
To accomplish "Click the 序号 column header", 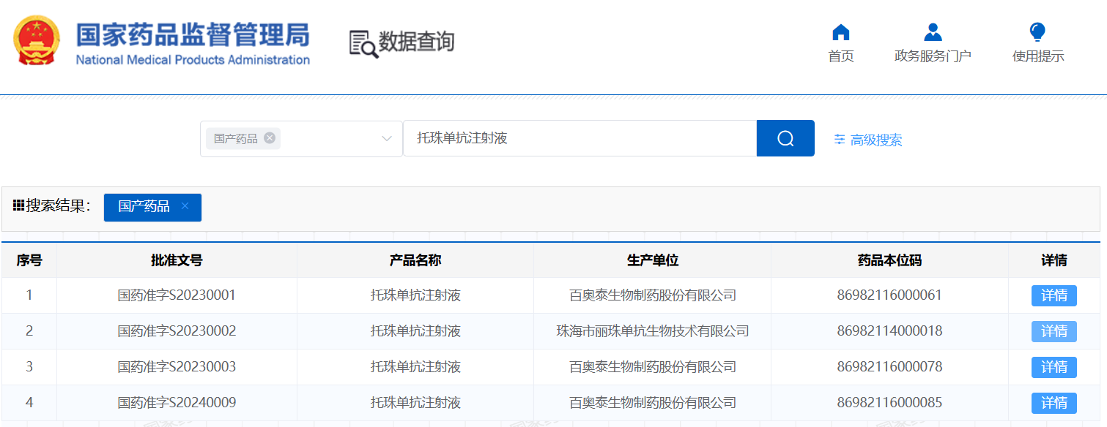I will (x=29, y=260).
